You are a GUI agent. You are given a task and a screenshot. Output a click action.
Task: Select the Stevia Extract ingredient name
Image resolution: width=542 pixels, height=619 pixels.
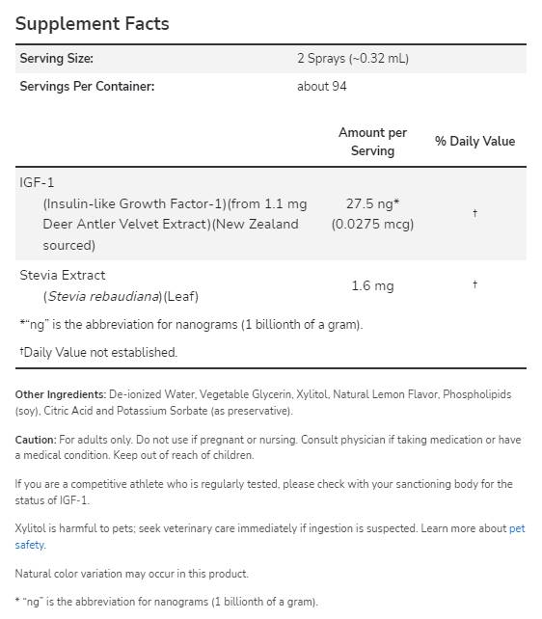[63, 275]
